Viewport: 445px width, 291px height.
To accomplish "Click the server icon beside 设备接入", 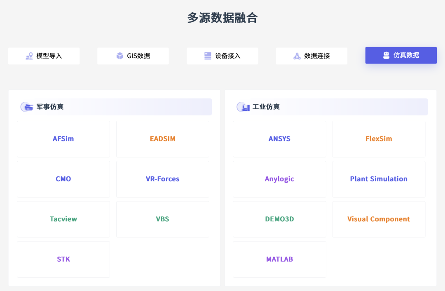I will pyautogui.click(x=208, y=56).
